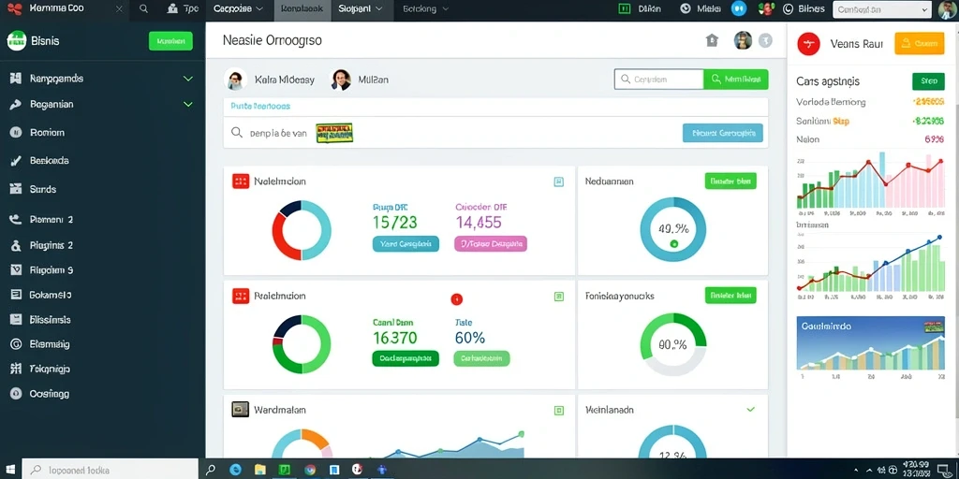Screen dimensions: 959x479
Task: Open the Cacpoise menu in top bar
Action: coord(239,9)
